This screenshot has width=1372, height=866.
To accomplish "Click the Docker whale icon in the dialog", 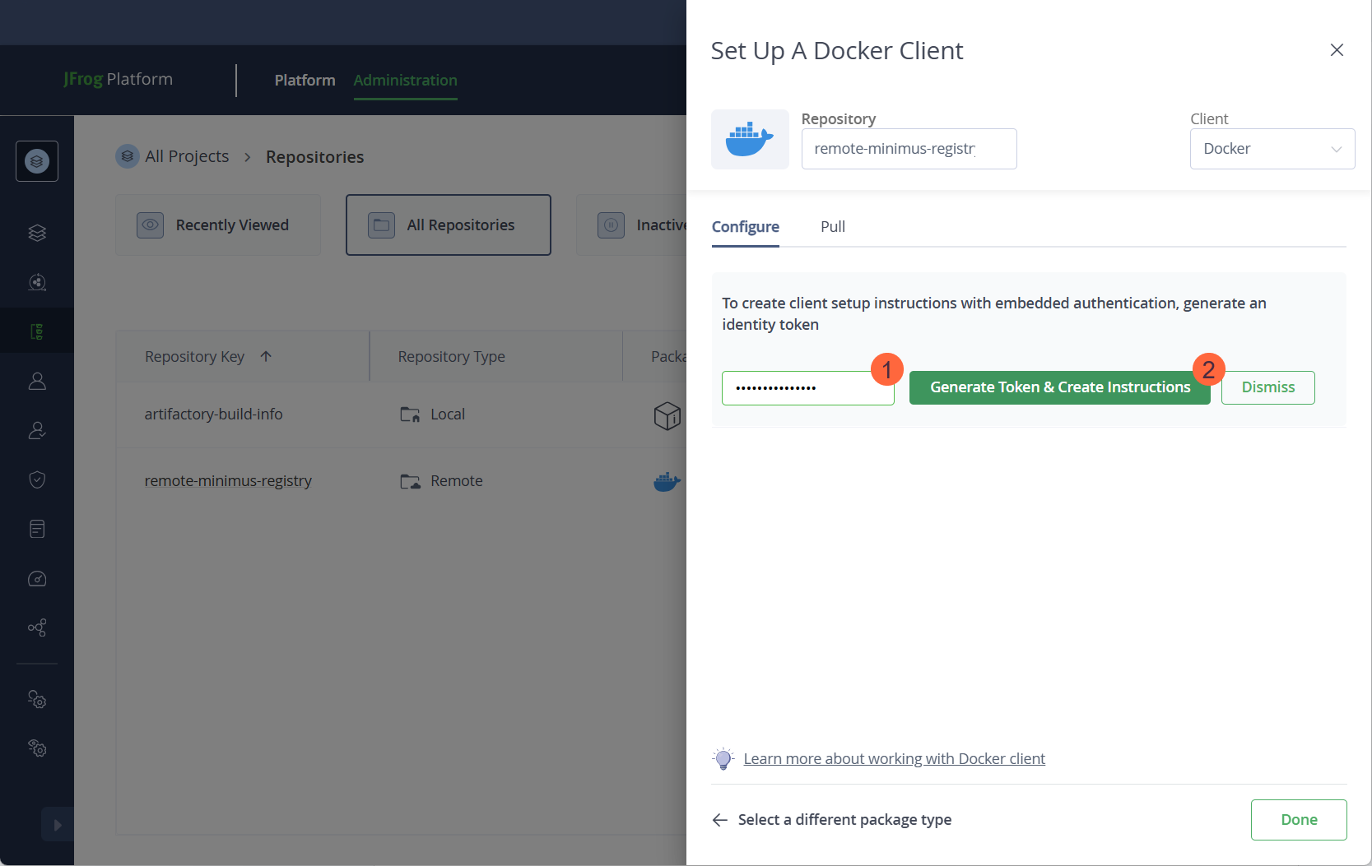I will 750,139.
